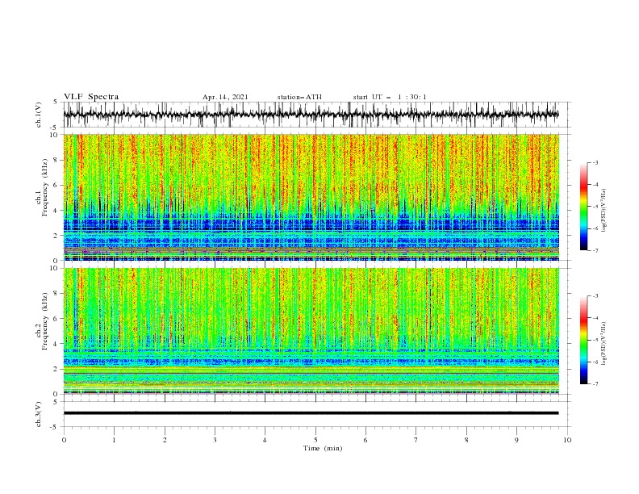Click the ch.1 spectrogram color scale bar
Image resolution: width=639 pixels, height=494 pixels.
[x=584, y=206]
